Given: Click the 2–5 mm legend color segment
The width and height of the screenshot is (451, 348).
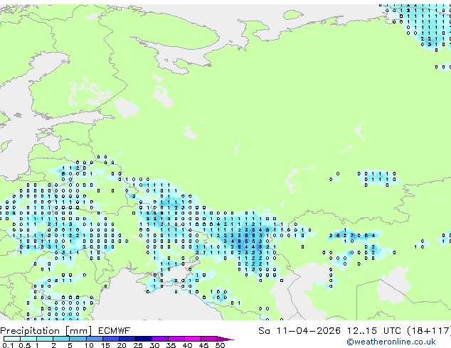Looking at the screenshot, I should (x=61, y=339).
